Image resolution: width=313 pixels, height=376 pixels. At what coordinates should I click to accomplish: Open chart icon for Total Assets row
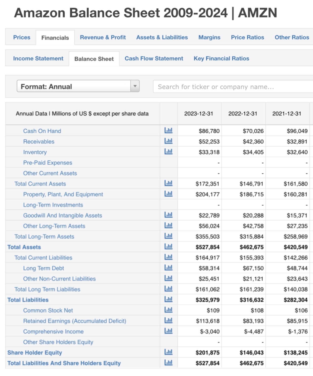pos(168,246)
